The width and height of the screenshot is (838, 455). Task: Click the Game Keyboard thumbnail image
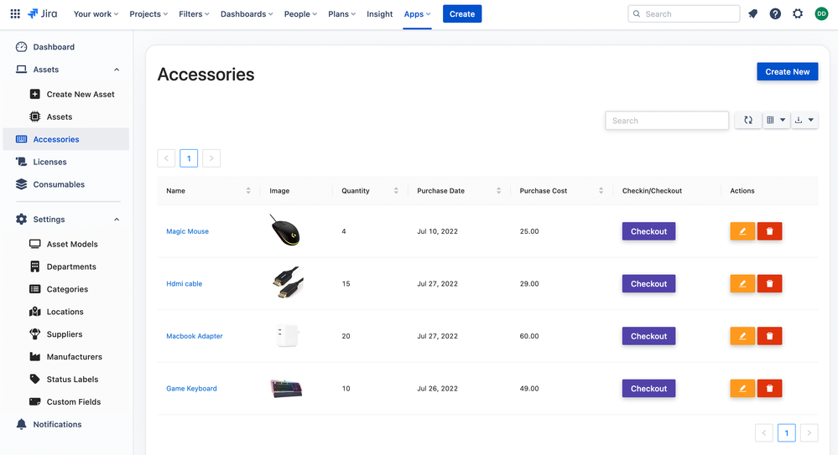286,388
